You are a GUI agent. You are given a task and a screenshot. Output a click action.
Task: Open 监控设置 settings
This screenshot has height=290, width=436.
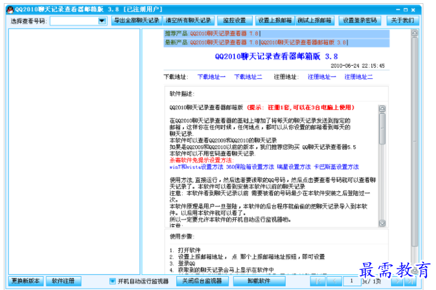234,20
